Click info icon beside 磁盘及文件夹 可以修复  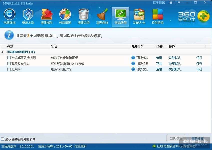(133, 63)
